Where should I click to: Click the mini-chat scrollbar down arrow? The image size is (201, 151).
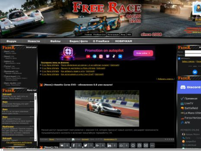[x=36, y=140]
